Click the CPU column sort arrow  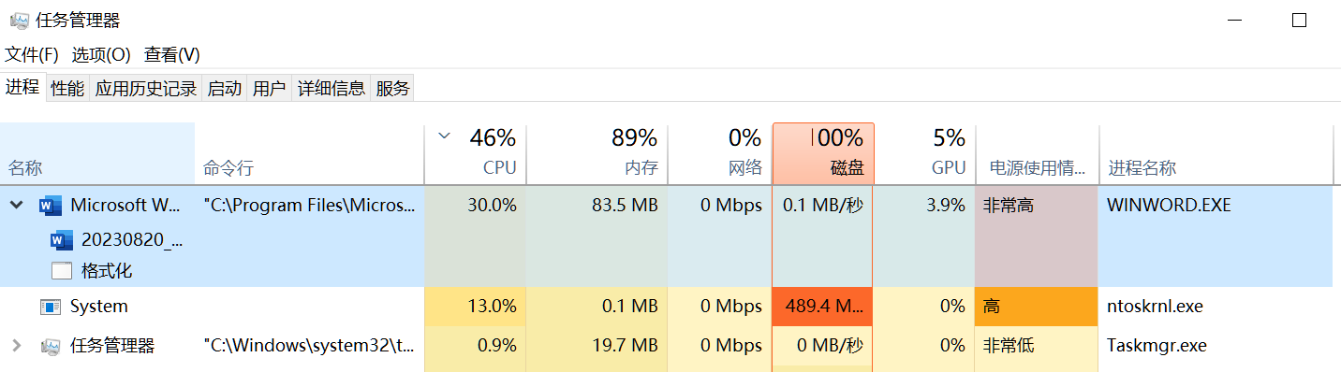pyautogui.click(x=444, y=136)
